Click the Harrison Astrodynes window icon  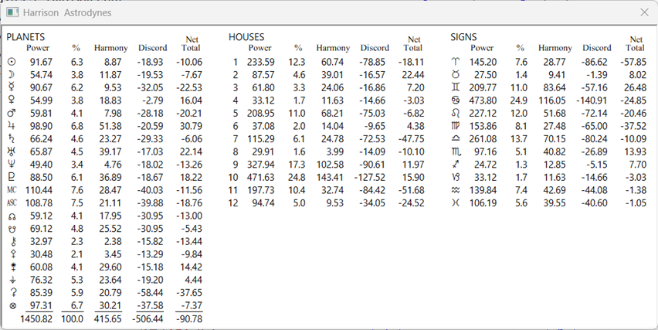pos(12,12)
